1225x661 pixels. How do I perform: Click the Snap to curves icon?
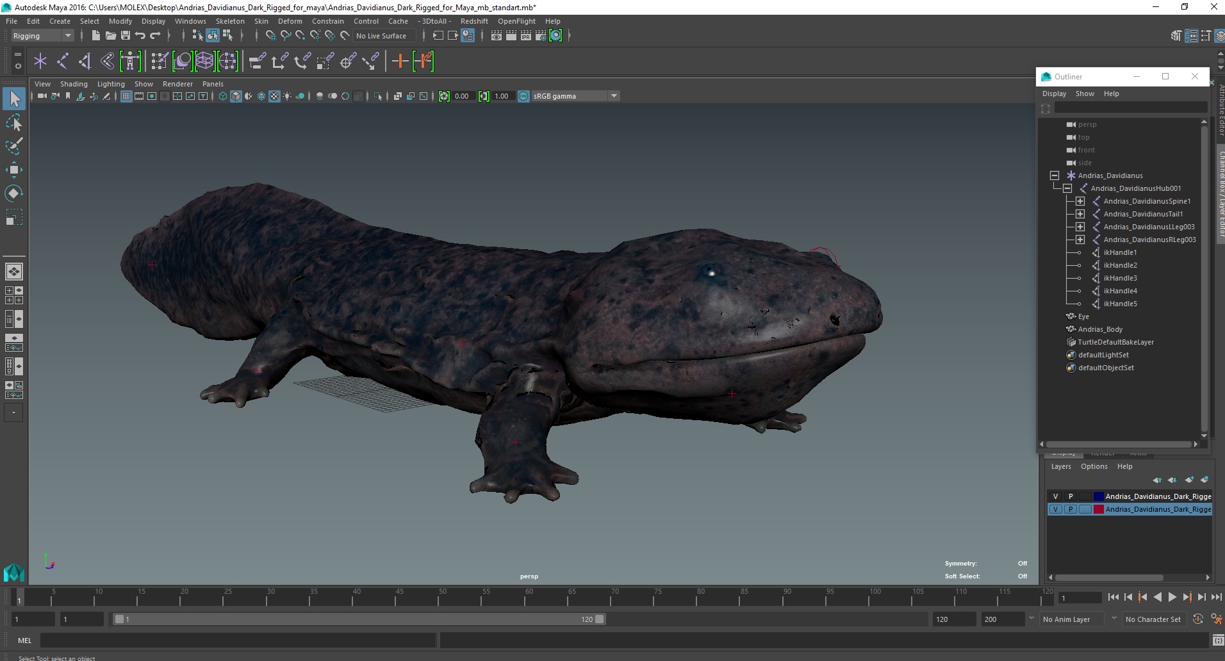click(x=286, y=36)
